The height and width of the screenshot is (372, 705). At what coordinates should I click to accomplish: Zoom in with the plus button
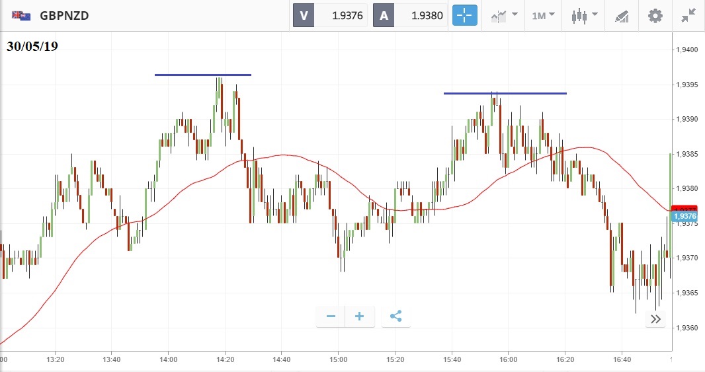(360, 316)
